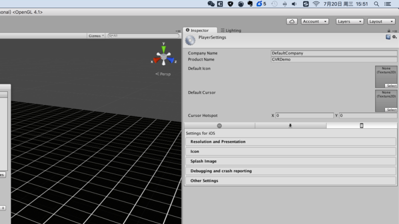Click the Product Name field
The height and width of the screenshot is (224, 399).
click(x=334, y=59)
